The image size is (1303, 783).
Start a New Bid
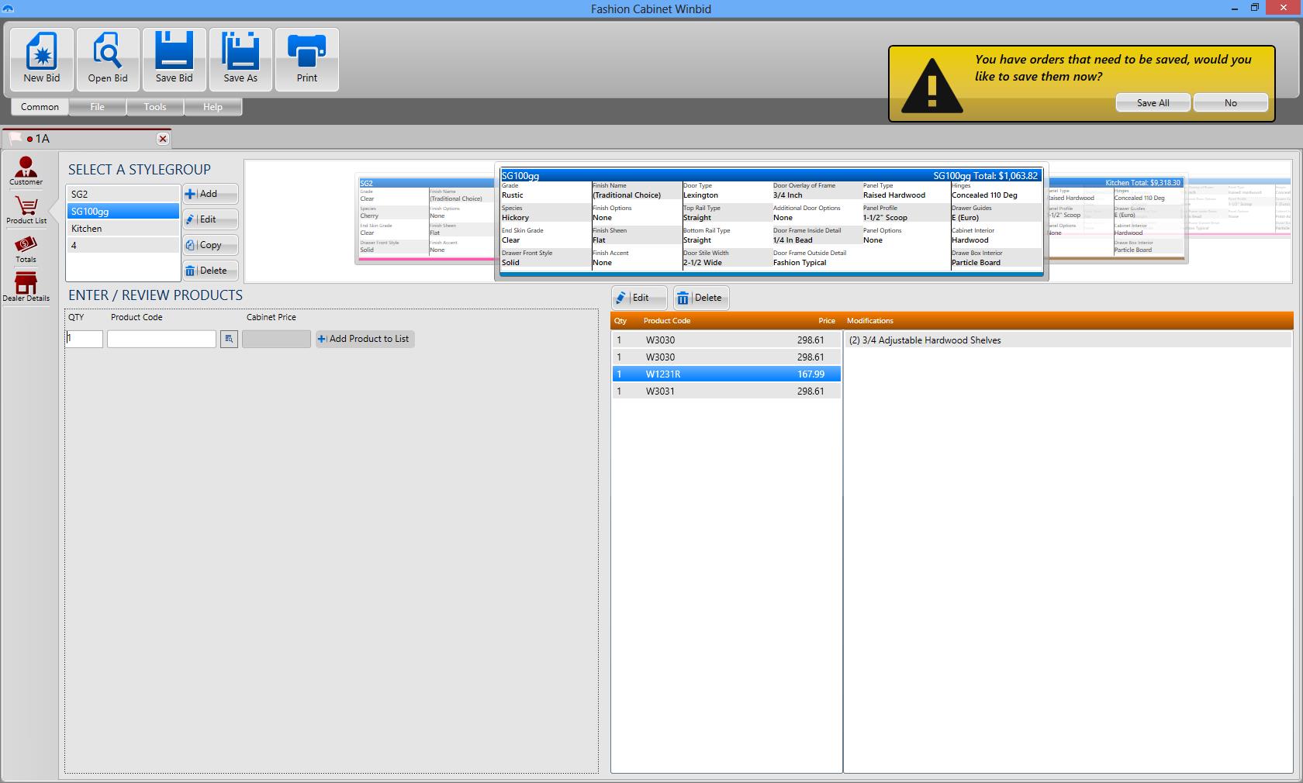[x=42, y=59]
